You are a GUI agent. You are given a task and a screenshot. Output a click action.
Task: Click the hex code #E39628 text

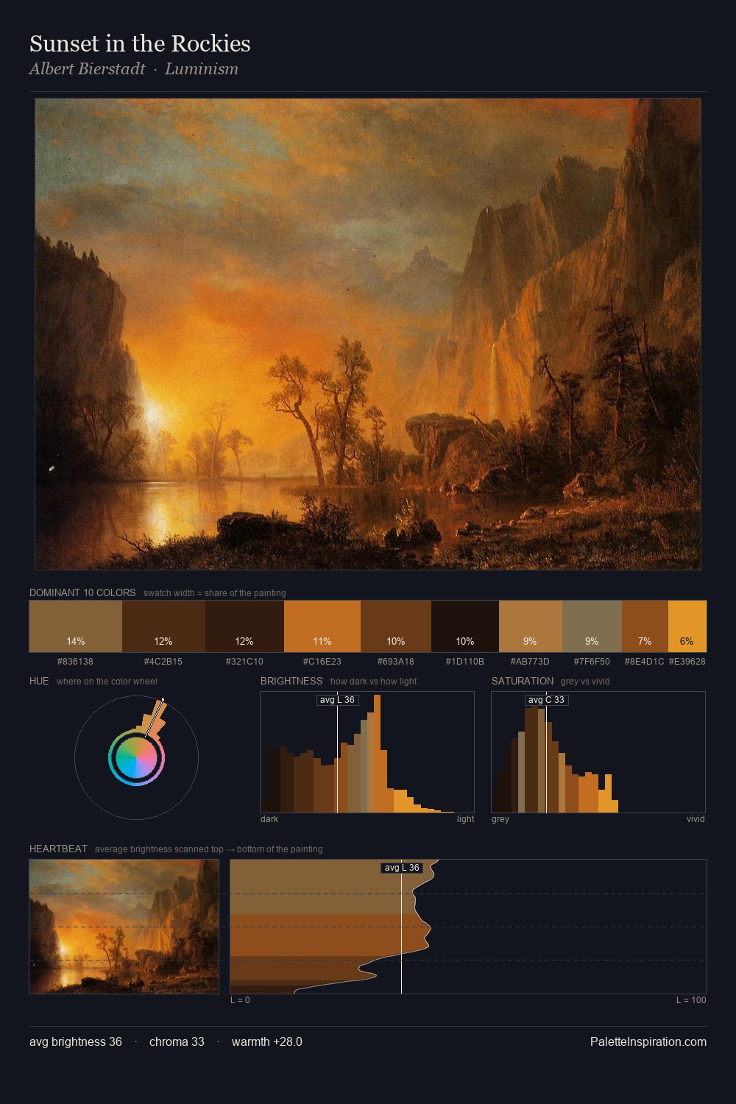[687, 662]
